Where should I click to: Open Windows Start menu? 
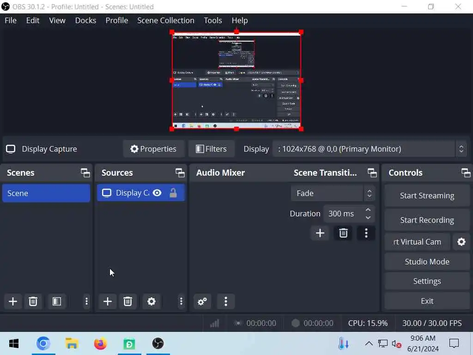click(x=14, y=343)
